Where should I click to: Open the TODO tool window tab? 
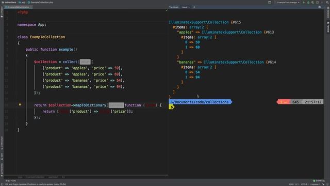[x=11, y=180]
